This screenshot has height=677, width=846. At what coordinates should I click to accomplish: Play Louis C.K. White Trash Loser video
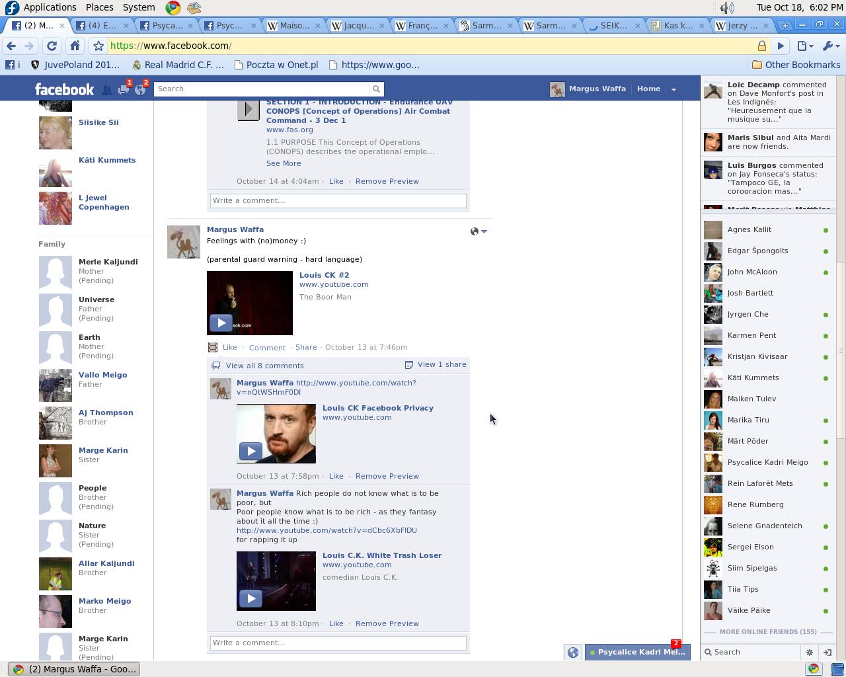(x=250, y=598)
